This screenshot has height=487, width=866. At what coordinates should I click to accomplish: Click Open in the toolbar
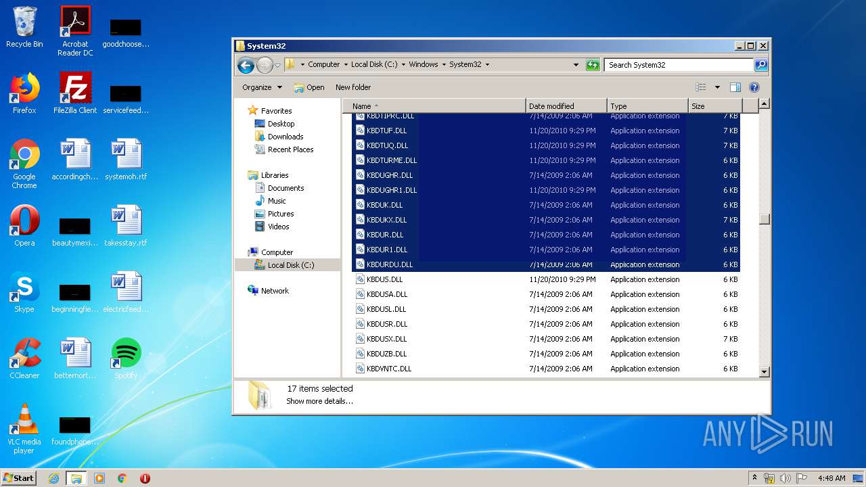coord(309,87)
